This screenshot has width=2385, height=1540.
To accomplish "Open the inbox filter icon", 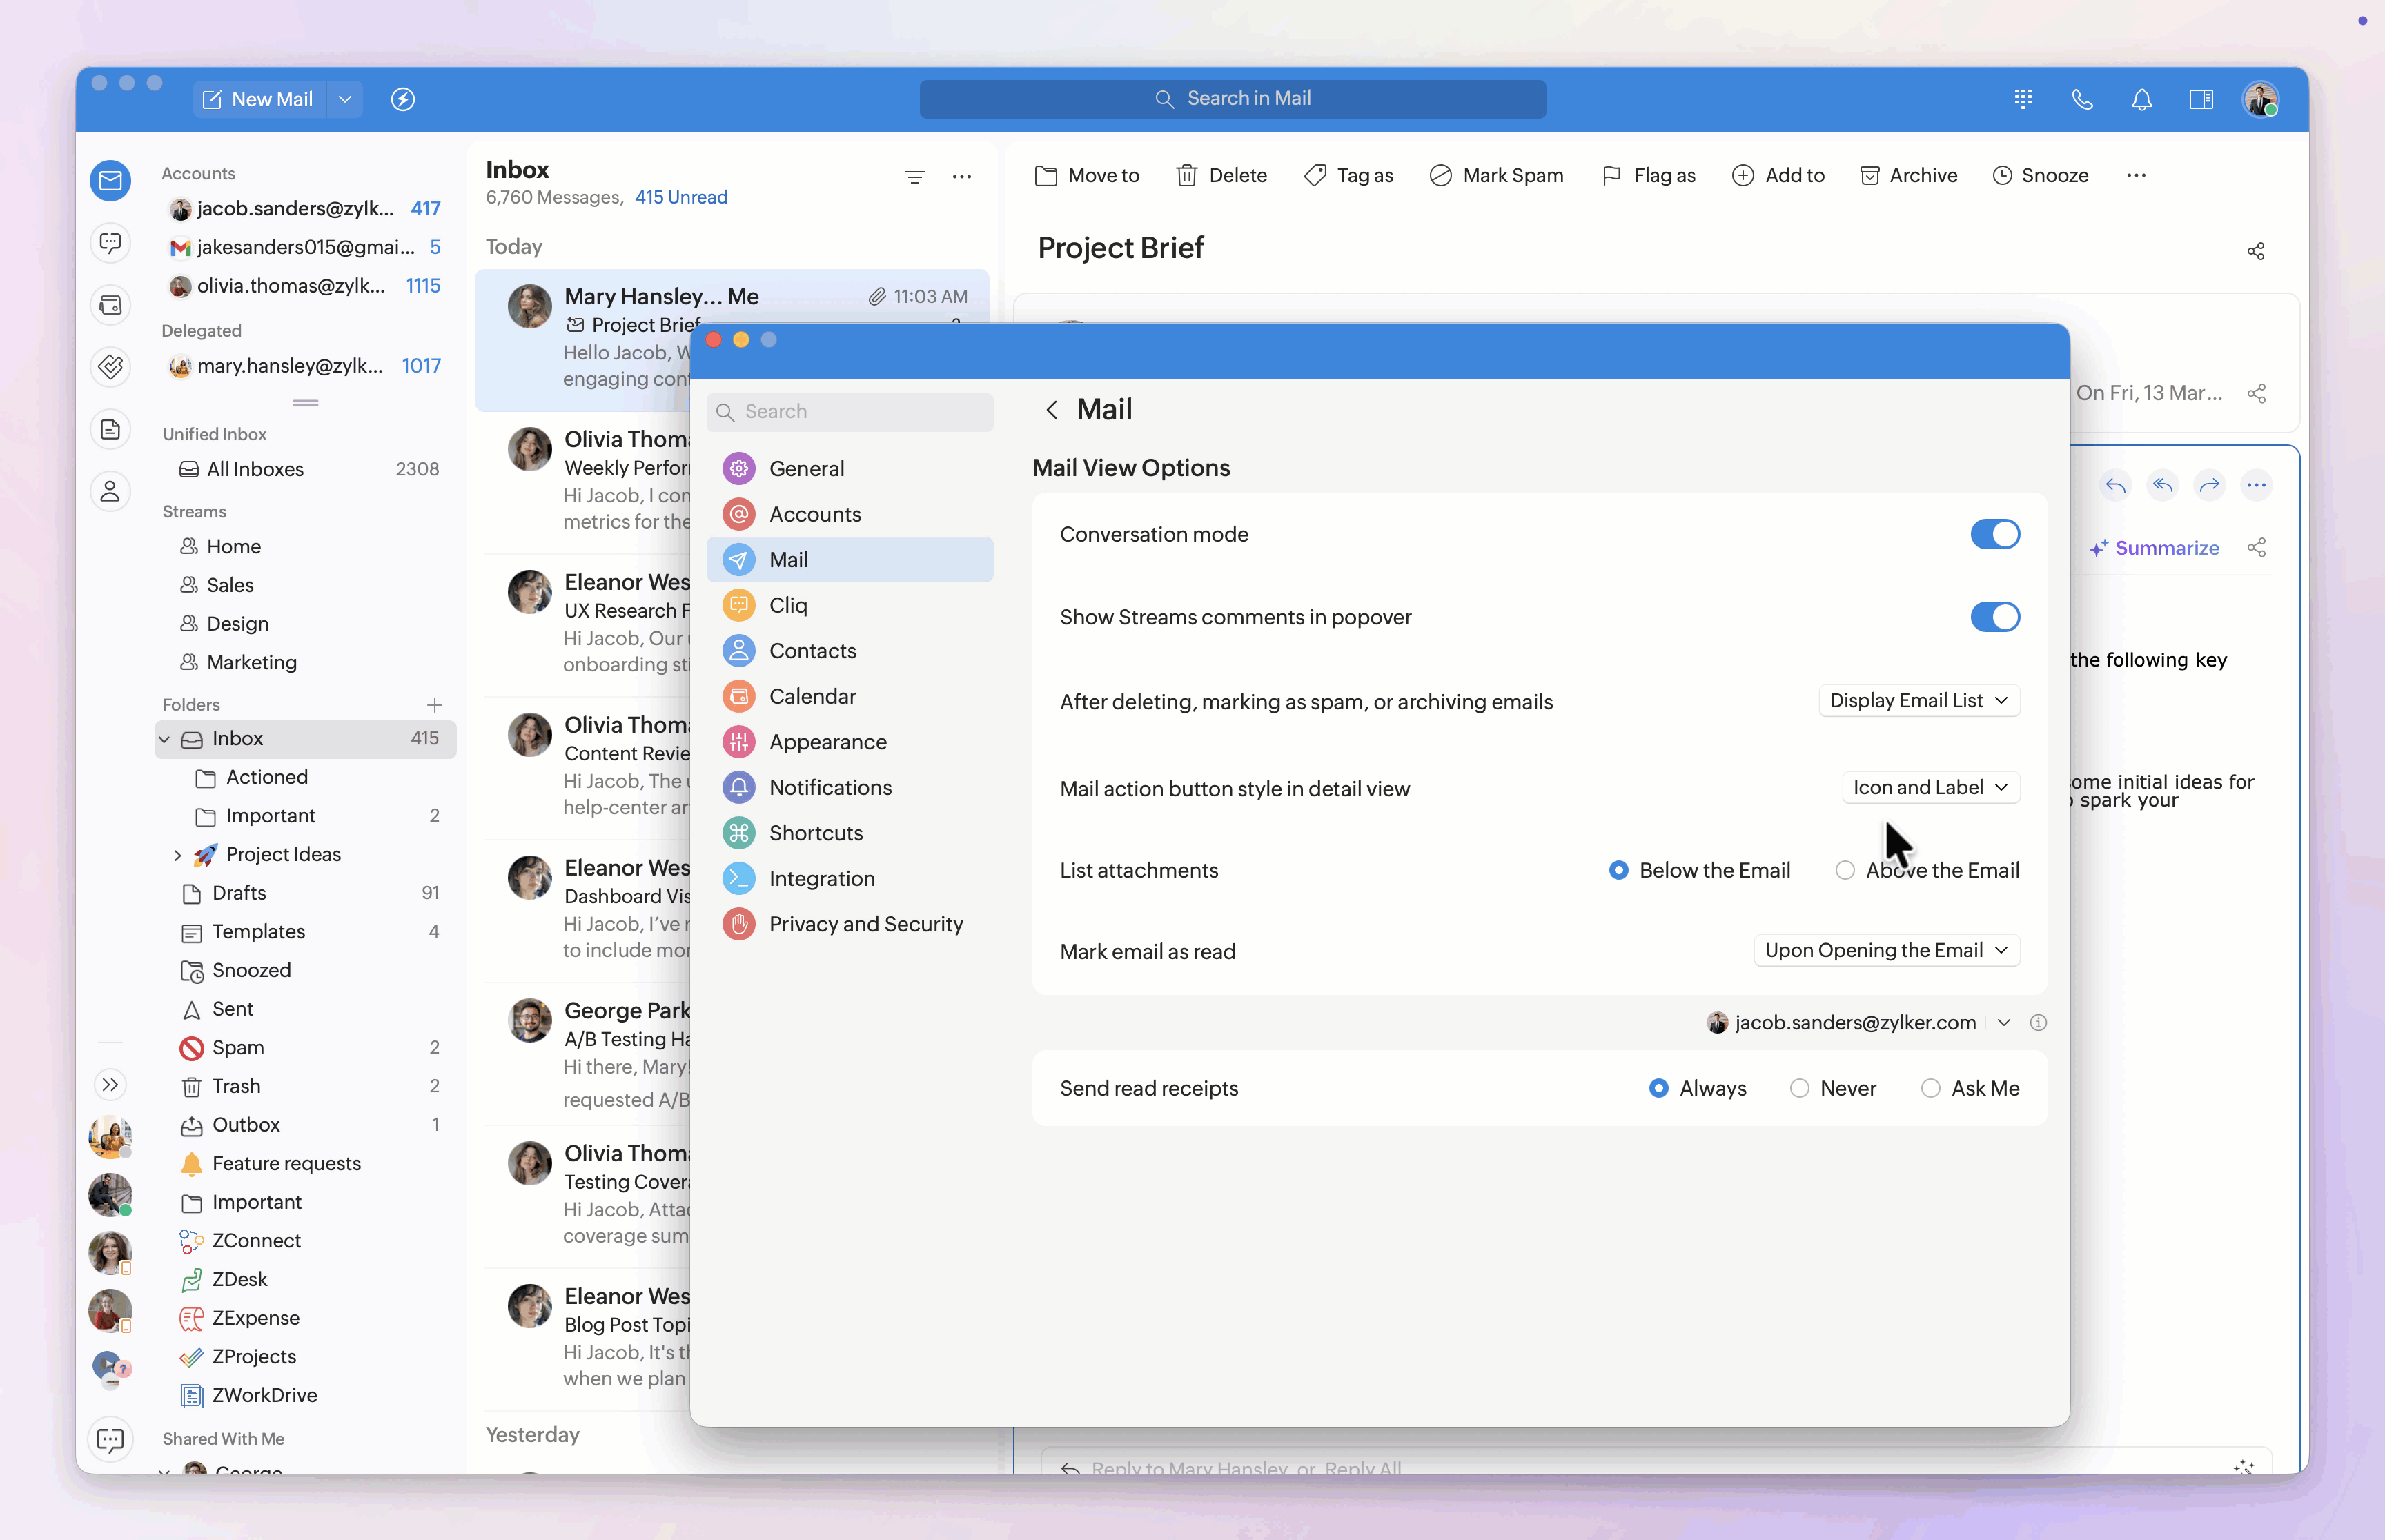I will [914, 177].
